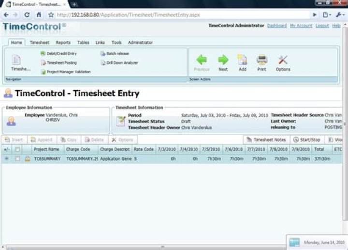Click the browser address bar URL
The width and height of the screenshot is (348, 250).
point(128,15)
